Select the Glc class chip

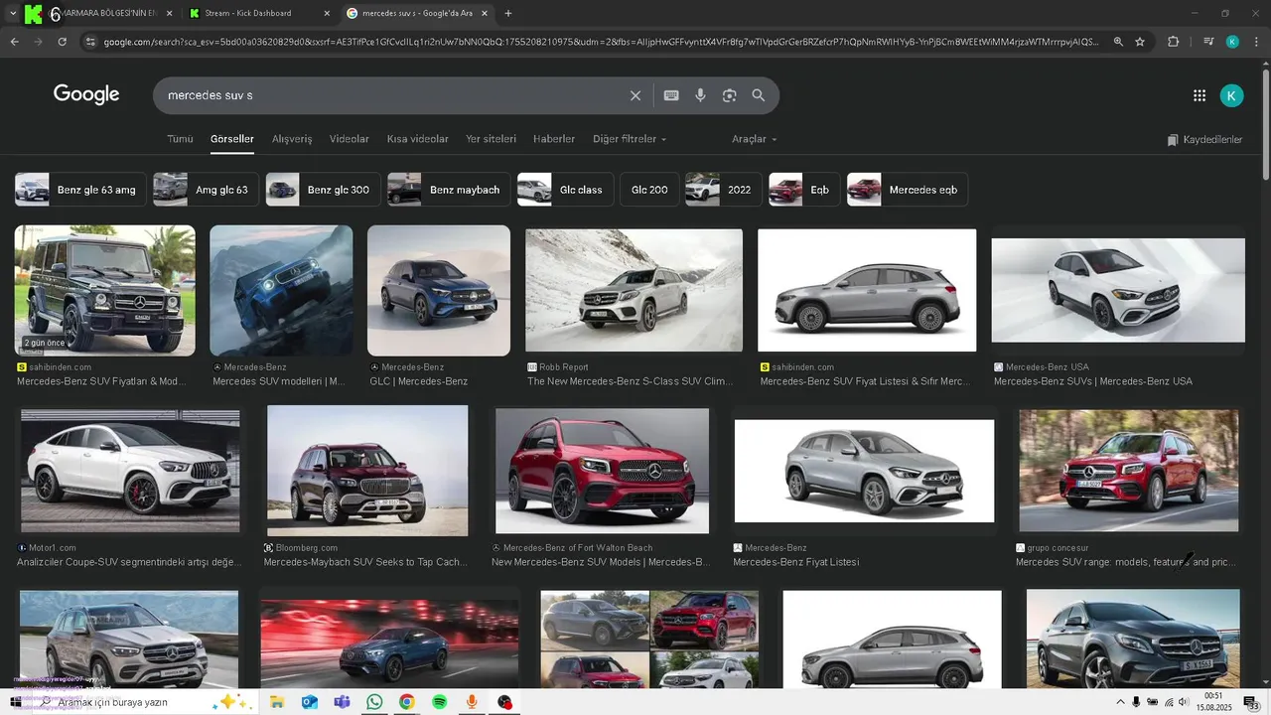(x=565, y=190)
